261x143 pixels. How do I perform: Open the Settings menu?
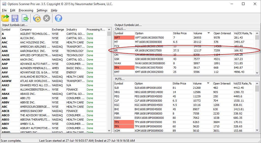[x=42, y=10]
